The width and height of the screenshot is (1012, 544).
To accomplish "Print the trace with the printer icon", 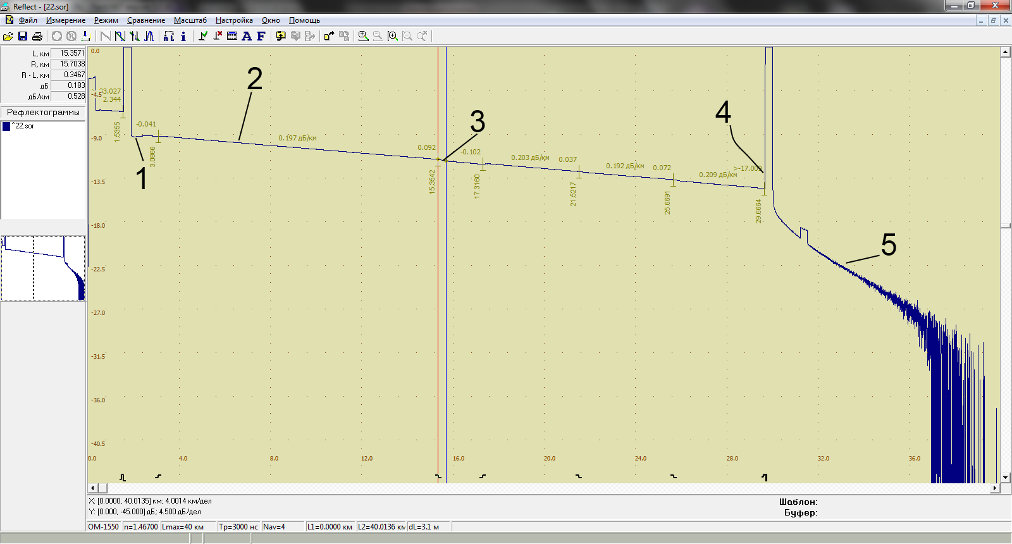I will 37,36.
